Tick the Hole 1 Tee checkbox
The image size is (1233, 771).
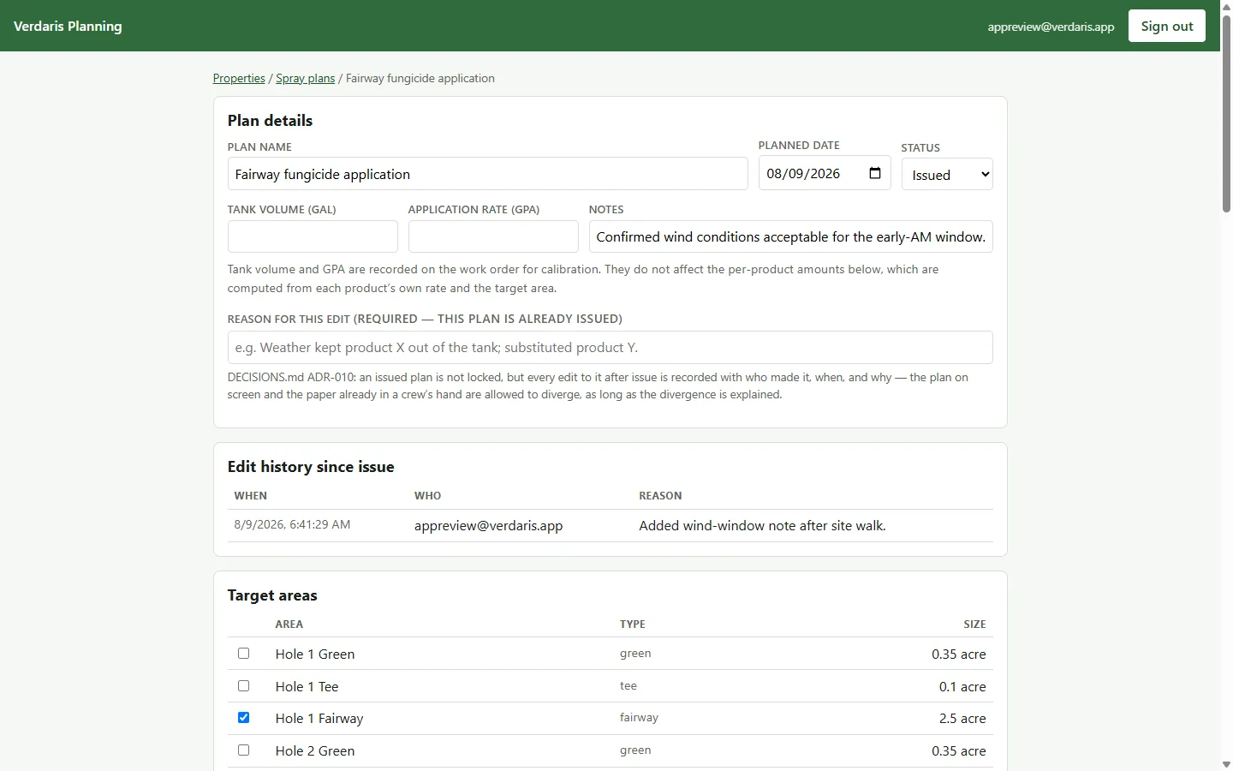(244, 686)
